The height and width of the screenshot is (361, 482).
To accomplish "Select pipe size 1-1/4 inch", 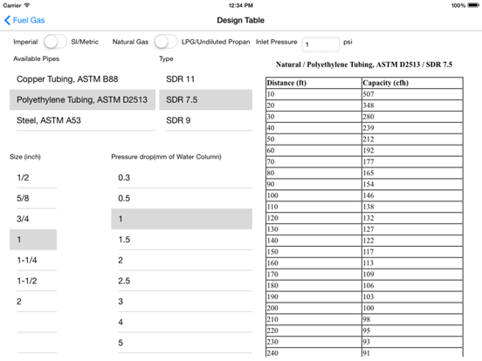I will click(x=33, y=261).
